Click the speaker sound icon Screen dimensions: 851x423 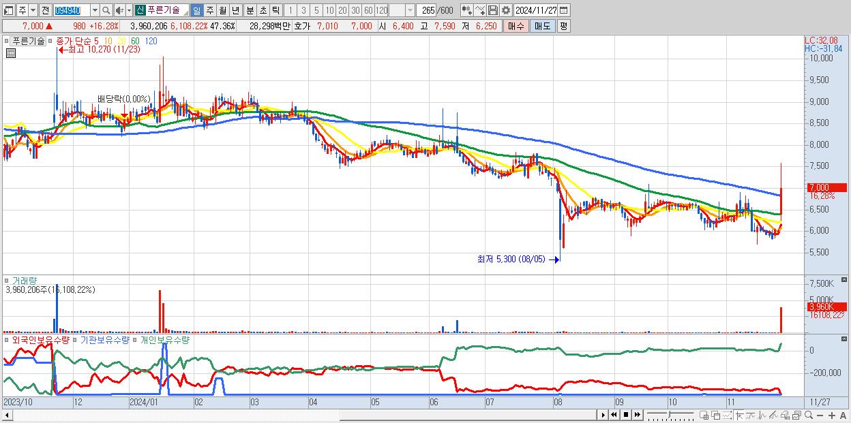pos(119,10)
